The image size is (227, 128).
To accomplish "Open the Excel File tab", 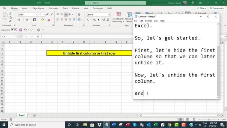I will 4,8.
